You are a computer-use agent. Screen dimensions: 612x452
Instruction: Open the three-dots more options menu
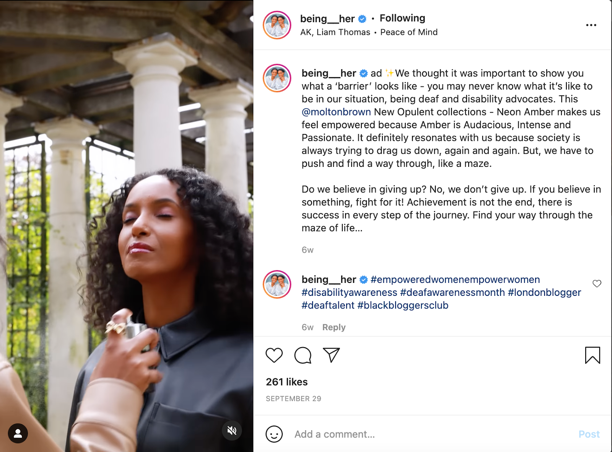tap(591, 25)
